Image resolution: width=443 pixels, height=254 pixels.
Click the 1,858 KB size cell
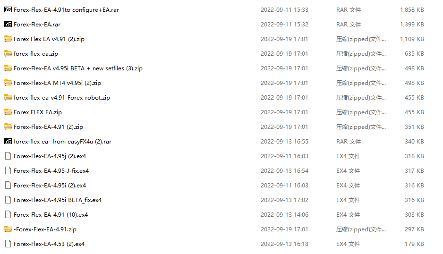tap(412, 9)
